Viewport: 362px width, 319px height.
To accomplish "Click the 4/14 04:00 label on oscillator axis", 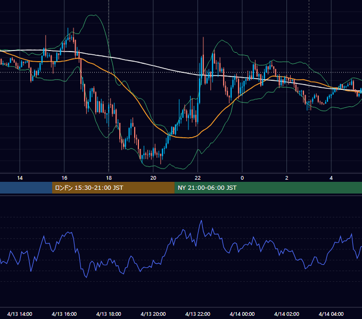I will pos(331,314).
